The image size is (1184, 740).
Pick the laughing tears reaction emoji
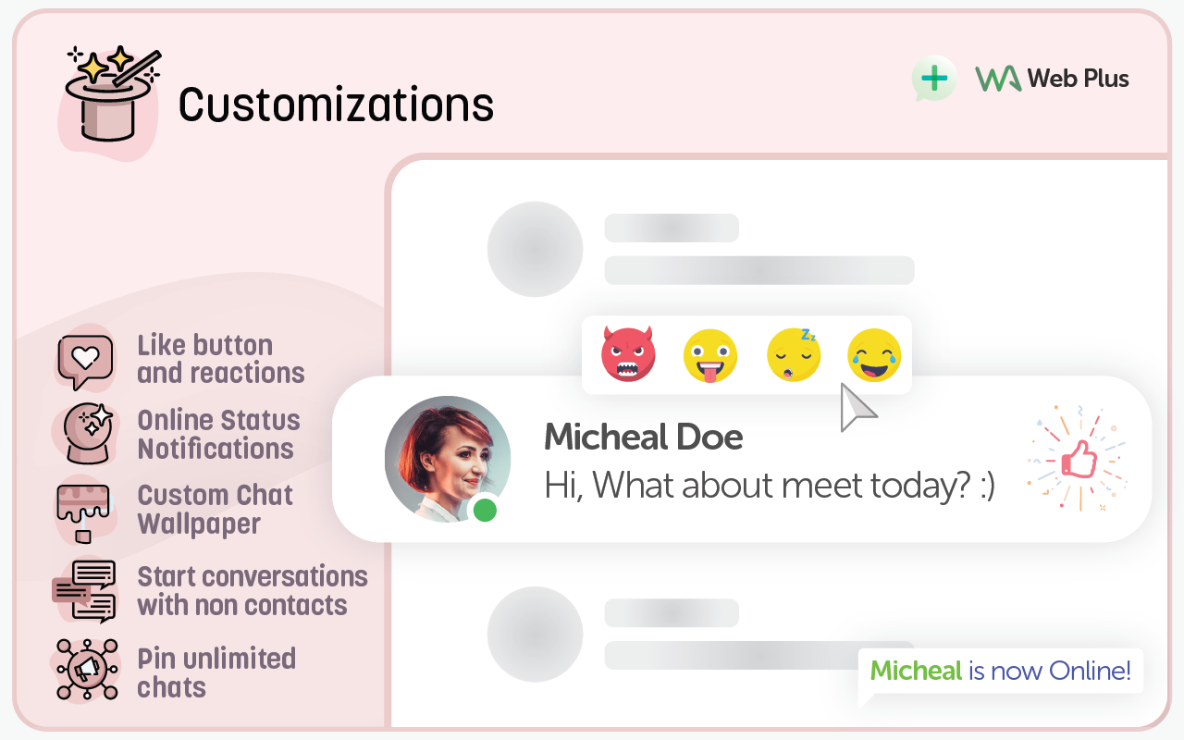tap(874, 356)
